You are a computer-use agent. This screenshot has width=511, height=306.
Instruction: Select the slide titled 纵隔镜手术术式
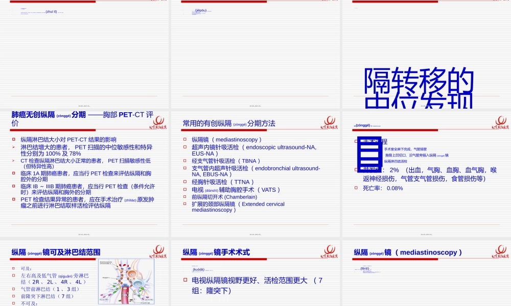tap(255, 273)
